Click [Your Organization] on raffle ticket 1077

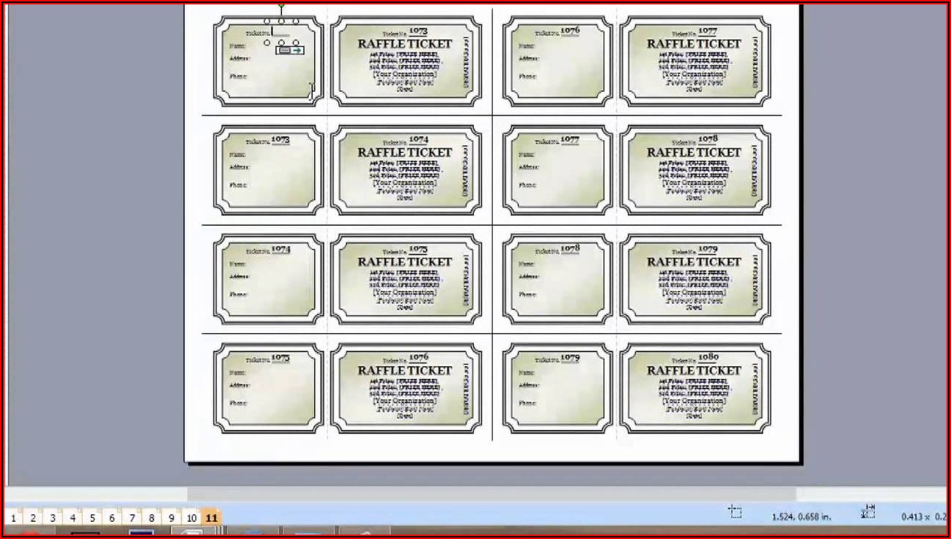694,74
